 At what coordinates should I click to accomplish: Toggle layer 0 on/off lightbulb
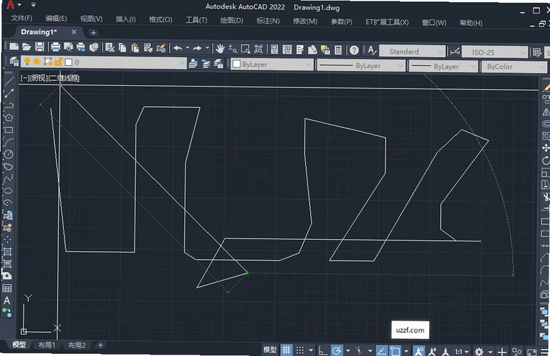point(27,62)
